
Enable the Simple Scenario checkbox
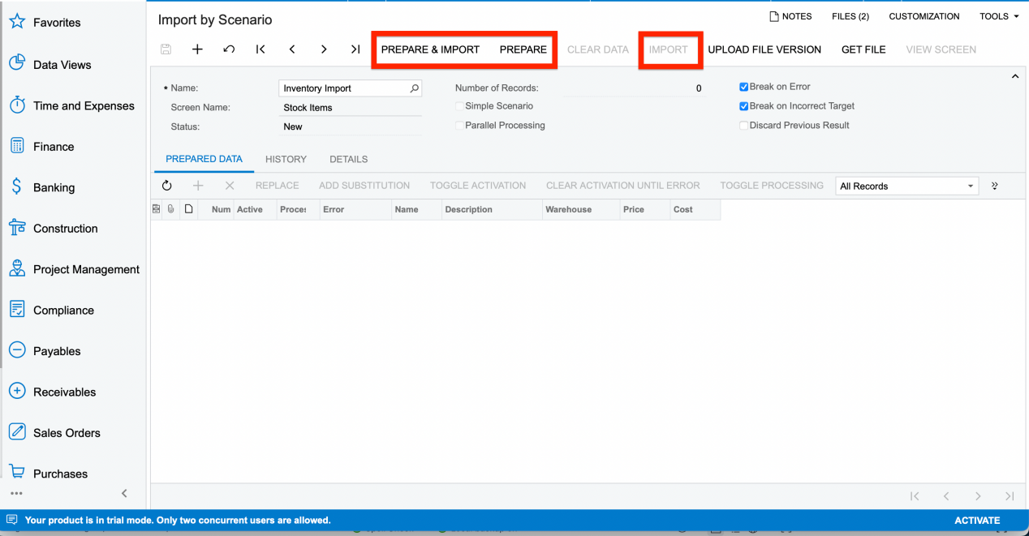tap(459, 105)
